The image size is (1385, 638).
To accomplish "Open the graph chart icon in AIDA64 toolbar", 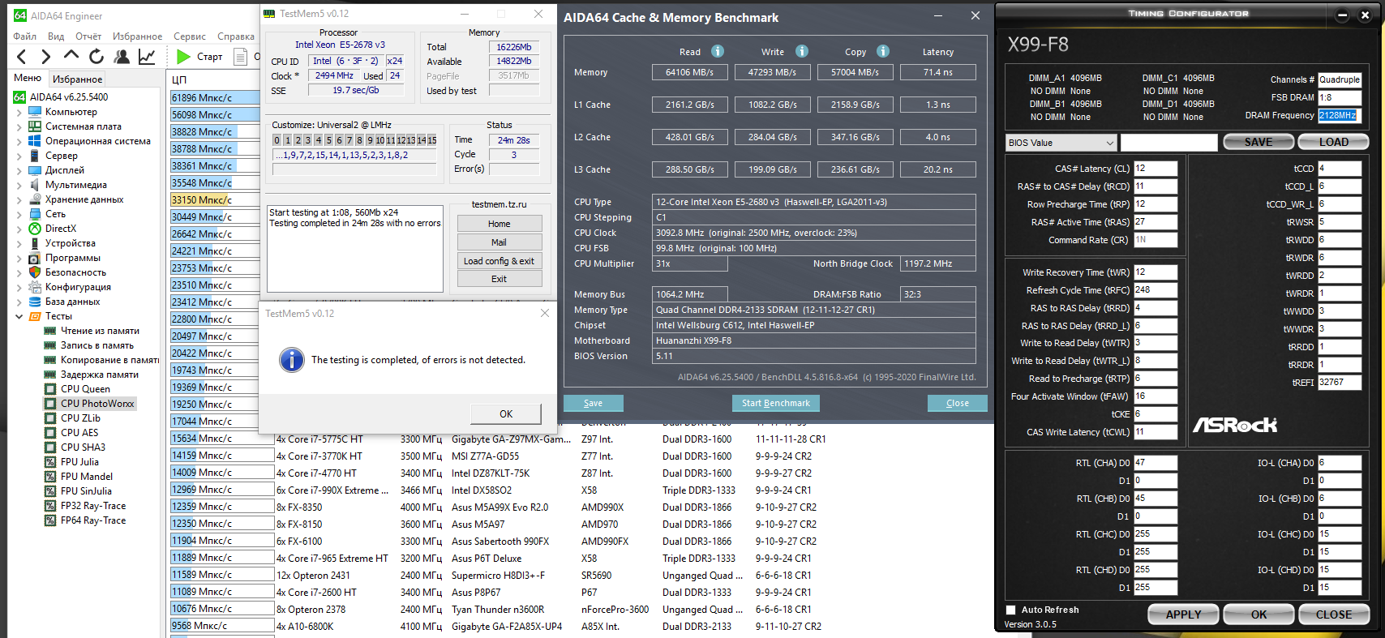I will [147, 57].
